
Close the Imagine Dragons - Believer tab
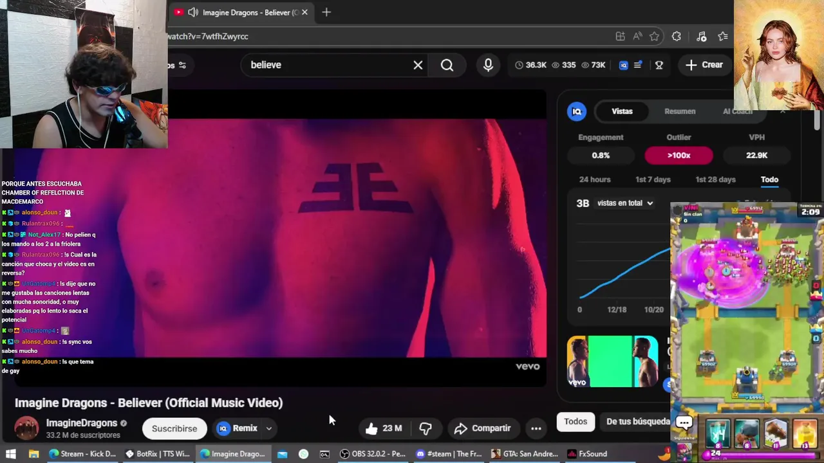304,12
